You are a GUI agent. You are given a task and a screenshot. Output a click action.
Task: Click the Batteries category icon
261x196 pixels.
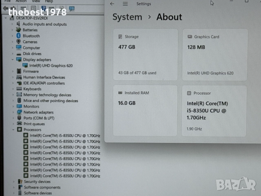pyautogui.click(x=19, y=30)
